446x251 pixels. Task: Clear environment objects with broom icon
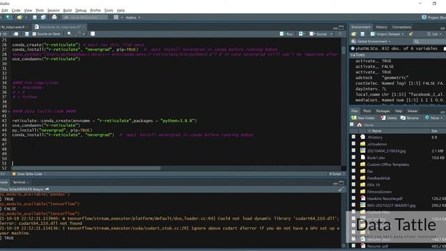410,34
